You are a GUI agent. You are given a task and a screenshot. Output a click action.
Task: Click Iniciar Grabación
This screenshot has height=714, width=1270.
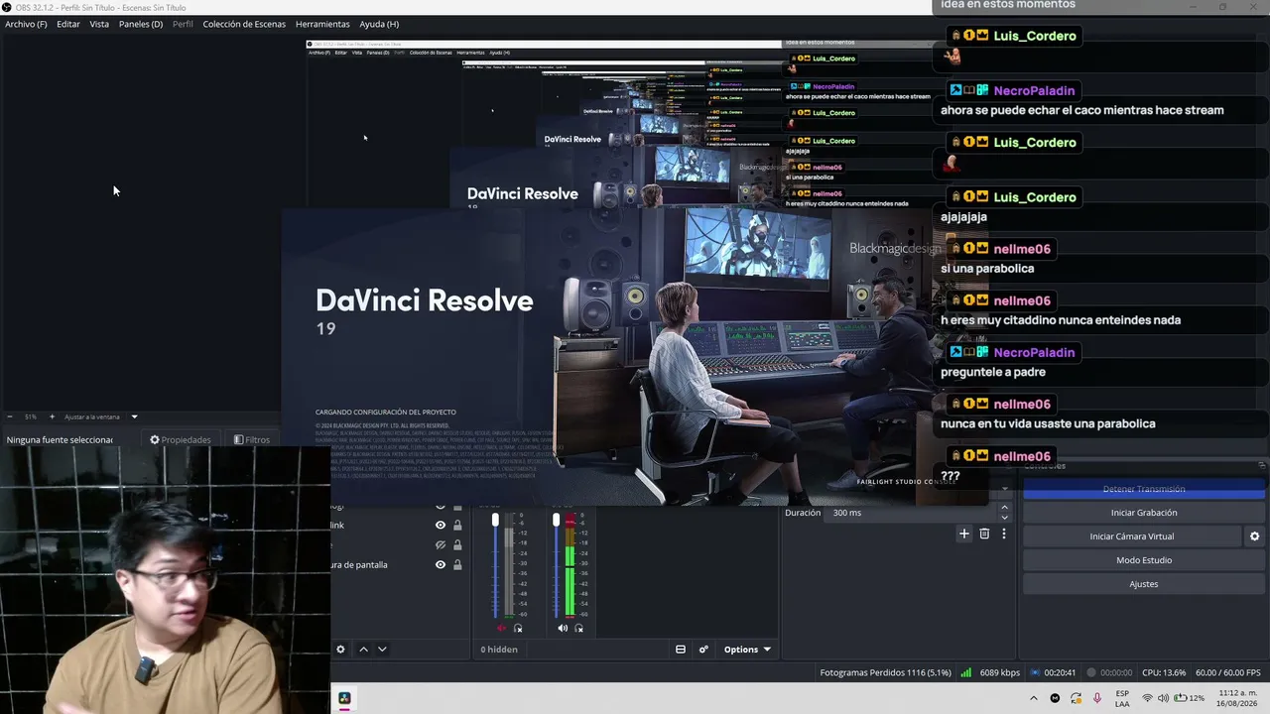(x=1143, y=513)
